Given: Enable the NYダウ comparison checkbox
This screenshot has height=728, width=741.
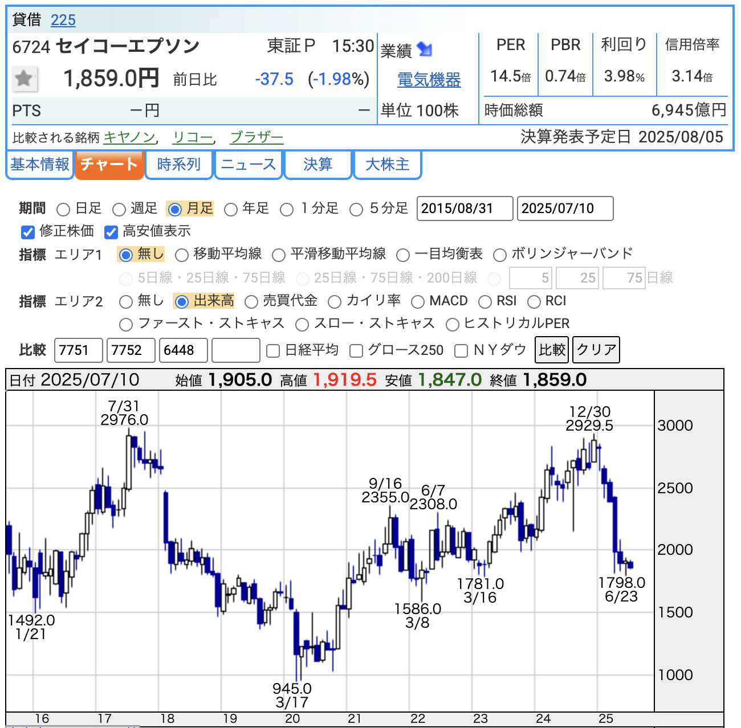Looking at the screenshot, I should 461,351.
